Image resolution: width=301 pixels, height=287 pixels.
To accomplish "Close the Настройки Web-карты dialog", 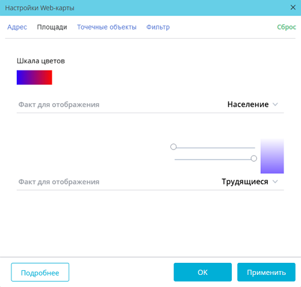I will pyautogui.click(x=293, y=7).
